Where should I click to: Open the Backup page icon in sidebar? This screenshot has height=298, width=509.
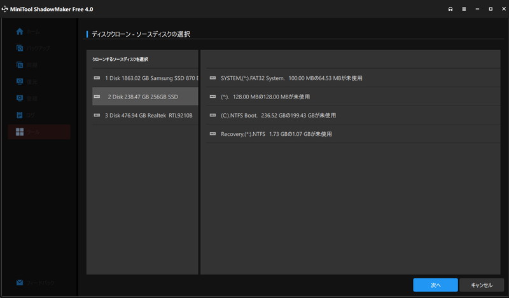coord(20,48)
